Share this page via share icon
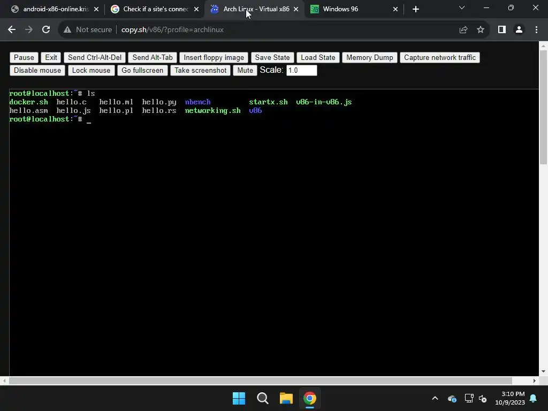This screenshot has height=411, width=548. point(463,30)
